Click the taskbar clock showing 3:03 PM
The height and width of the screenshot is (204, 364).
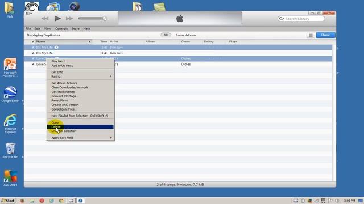(349, 201)
